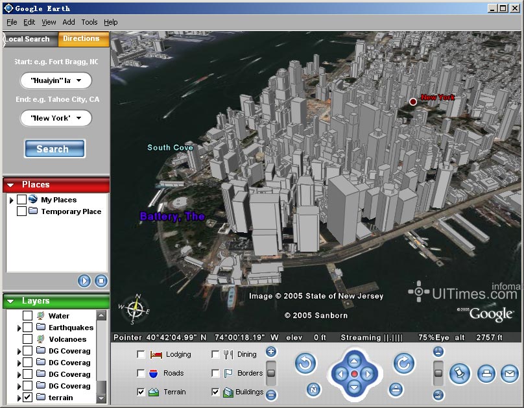
Task: Rotate the view counter-clockwise
Action: click(305, 363)
